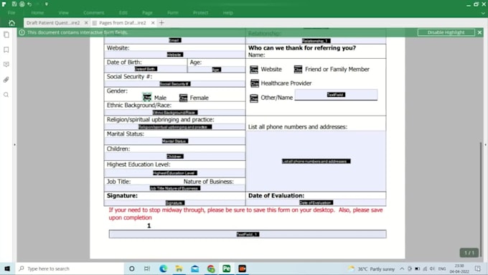Click the Print icon in the title bar
The height and width of the screenshot is (275, 488).
pos(22,4)
